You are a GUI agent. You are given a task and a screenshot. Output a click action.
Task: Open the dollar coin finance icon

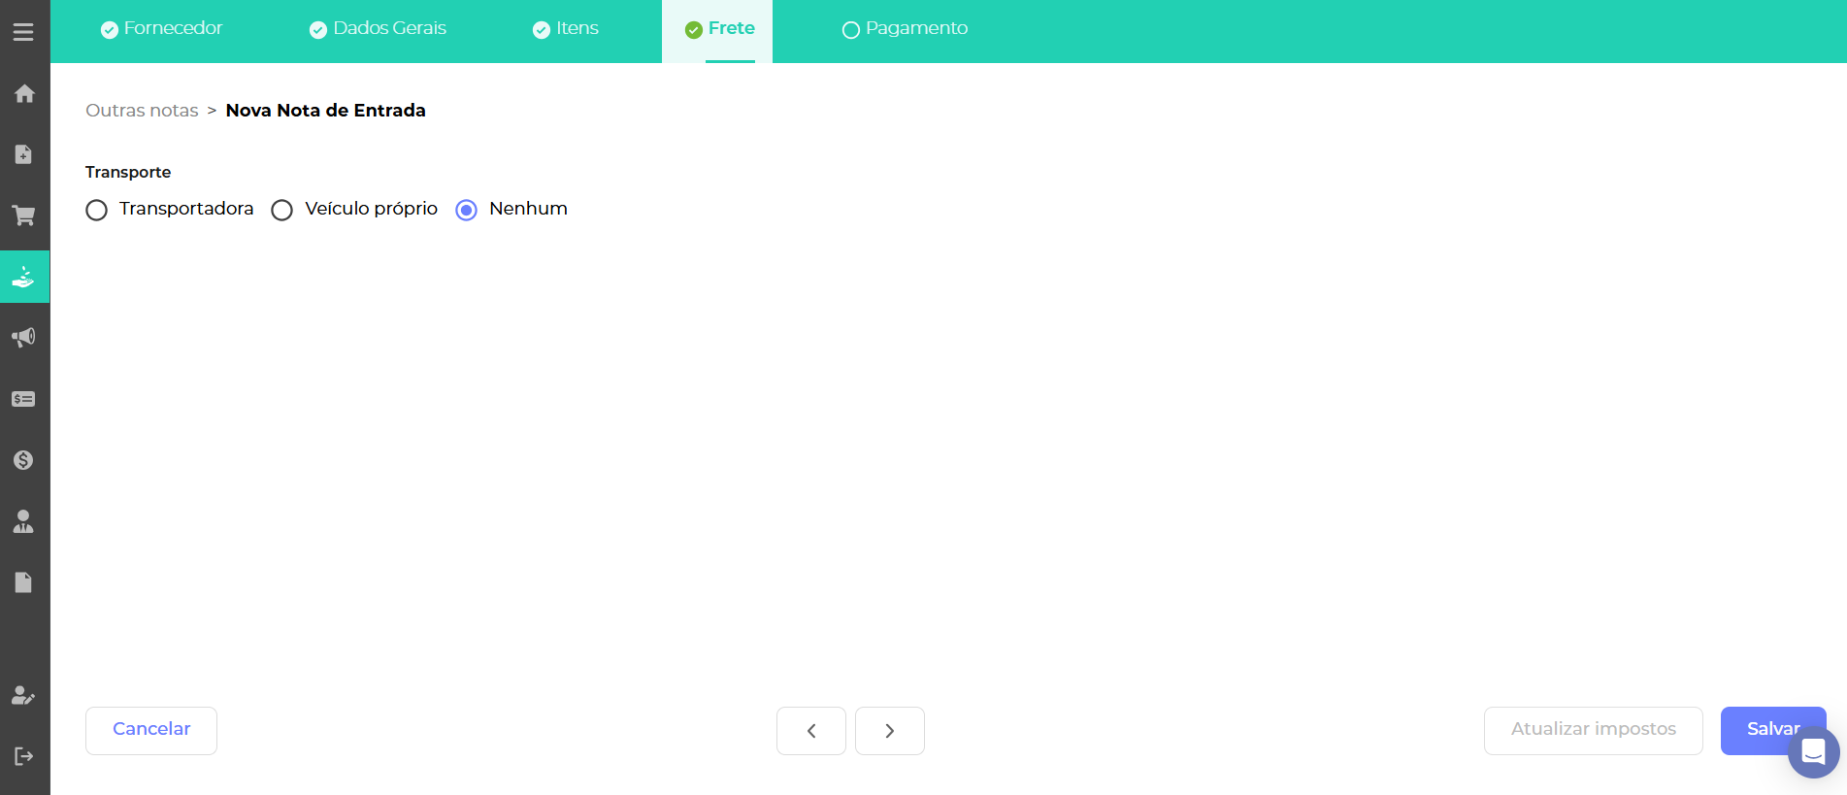(24, 460)
